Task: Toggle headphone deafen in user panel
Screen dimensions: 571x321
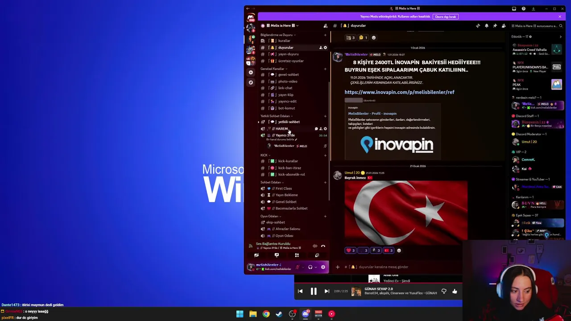Action: 310,267
